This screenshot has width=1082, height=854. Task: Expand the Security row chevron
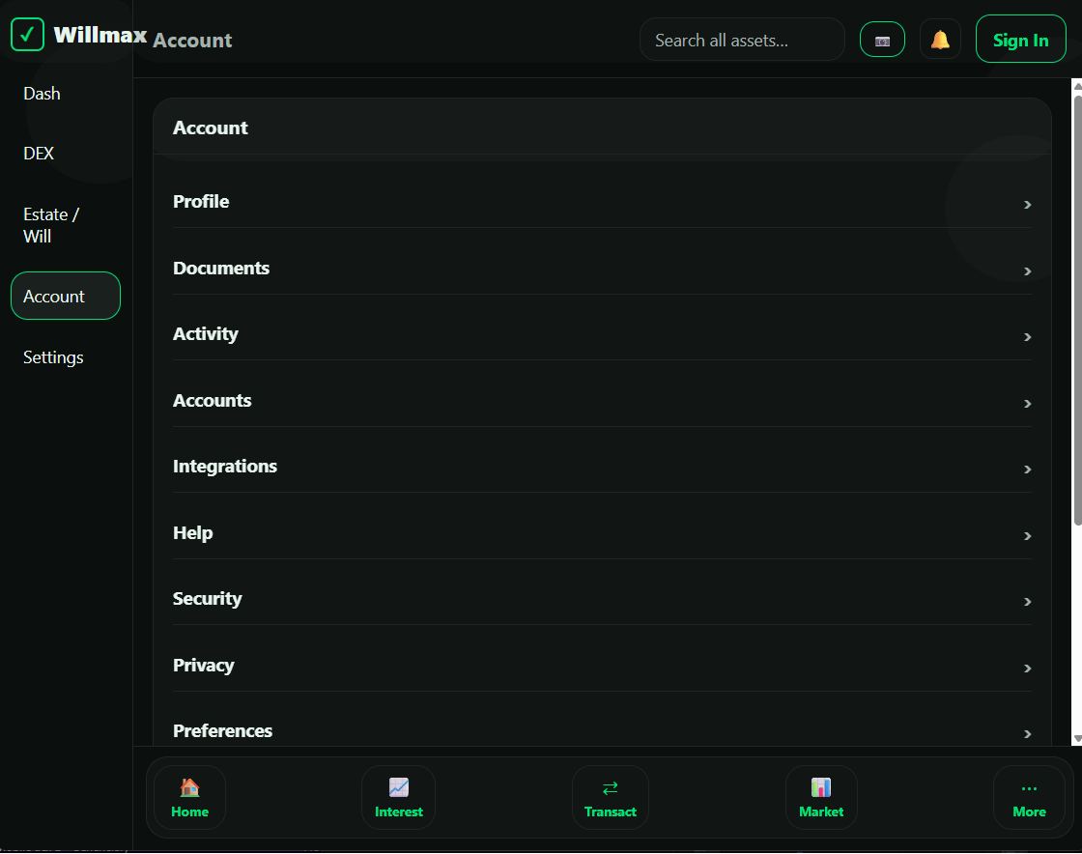pyautogui.click(x=1028, y=602)
